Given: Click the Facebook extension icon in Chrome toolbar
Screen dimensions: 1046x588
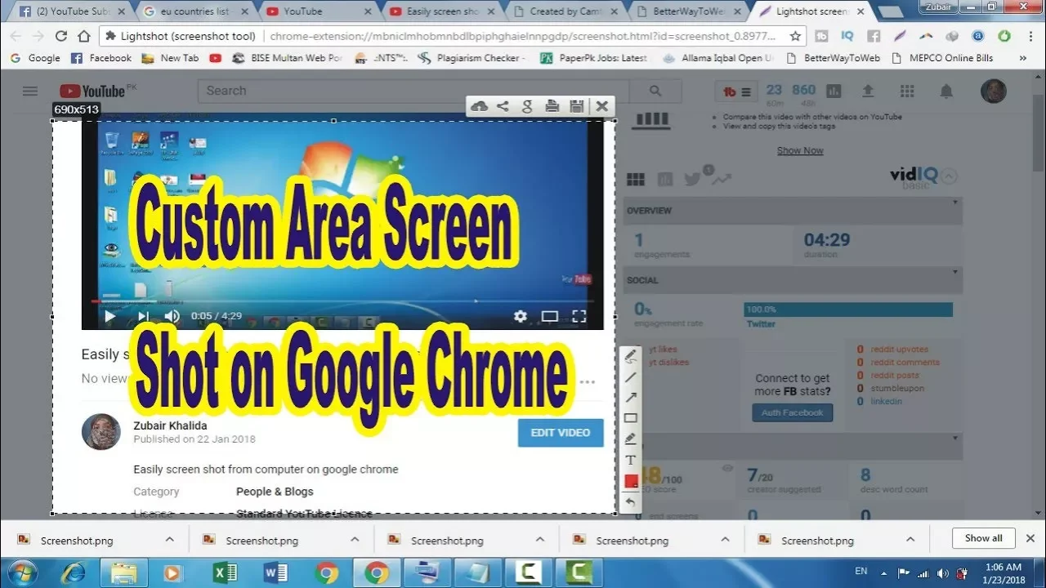Looking at the screenshot, I should (x=874, y=36).
